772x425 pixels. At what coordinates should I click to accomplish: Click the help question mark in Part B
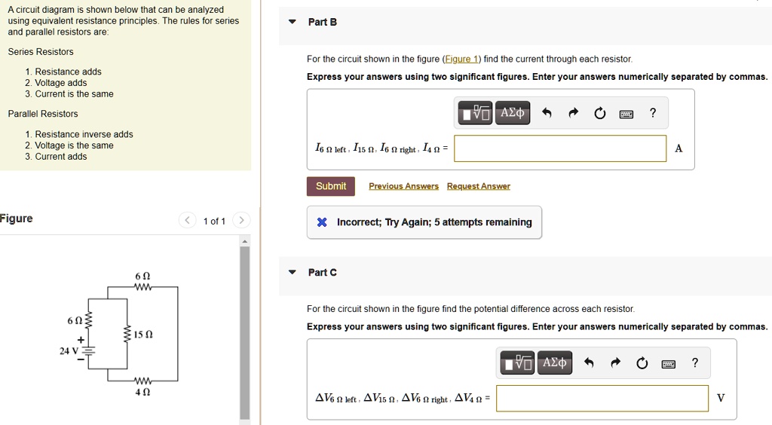coord(653,113)
